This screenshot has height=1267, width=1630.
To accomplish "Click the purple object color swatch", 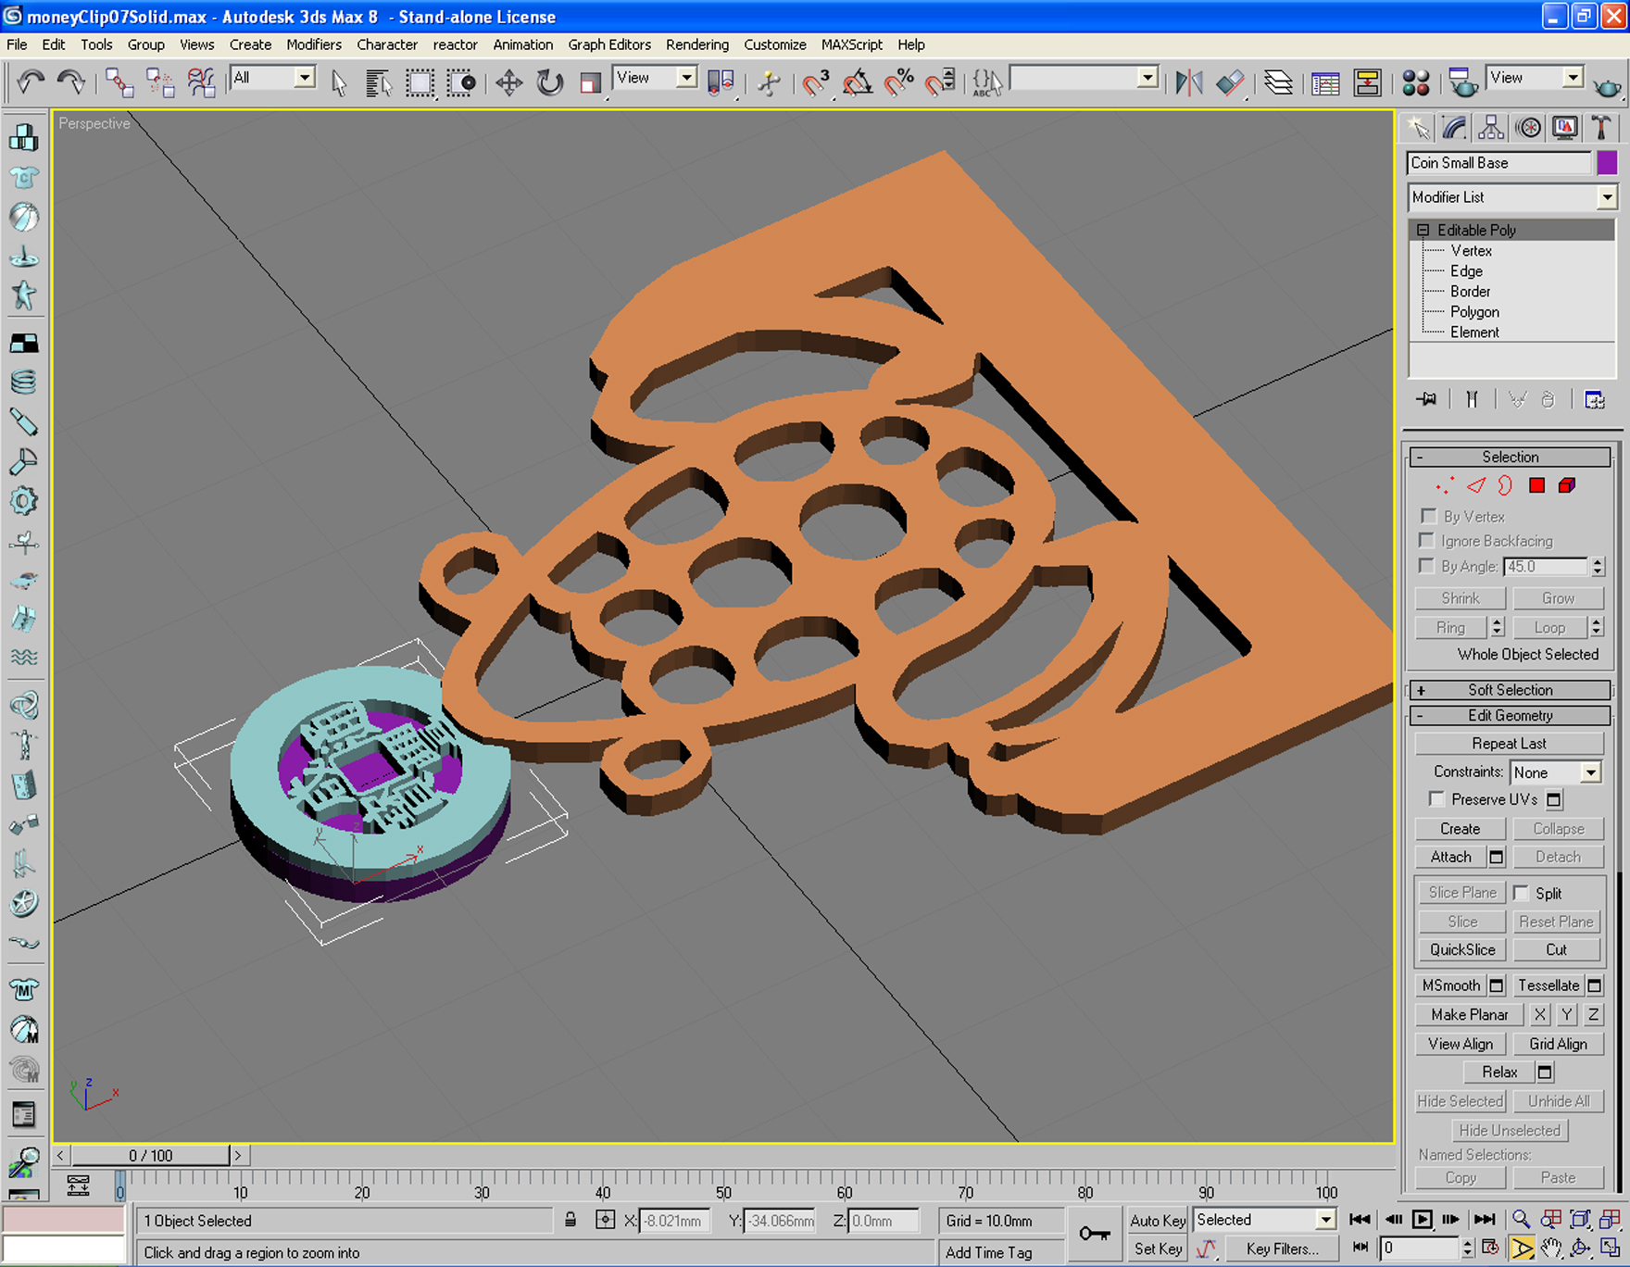I will click(x=1607, y=163).
